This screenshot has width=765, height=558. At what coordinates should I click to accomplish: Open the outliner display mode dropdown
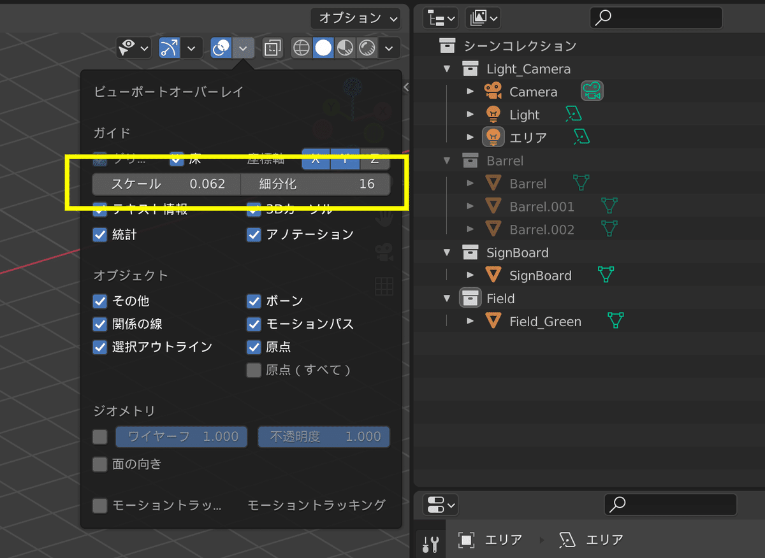tap(483, 18)
